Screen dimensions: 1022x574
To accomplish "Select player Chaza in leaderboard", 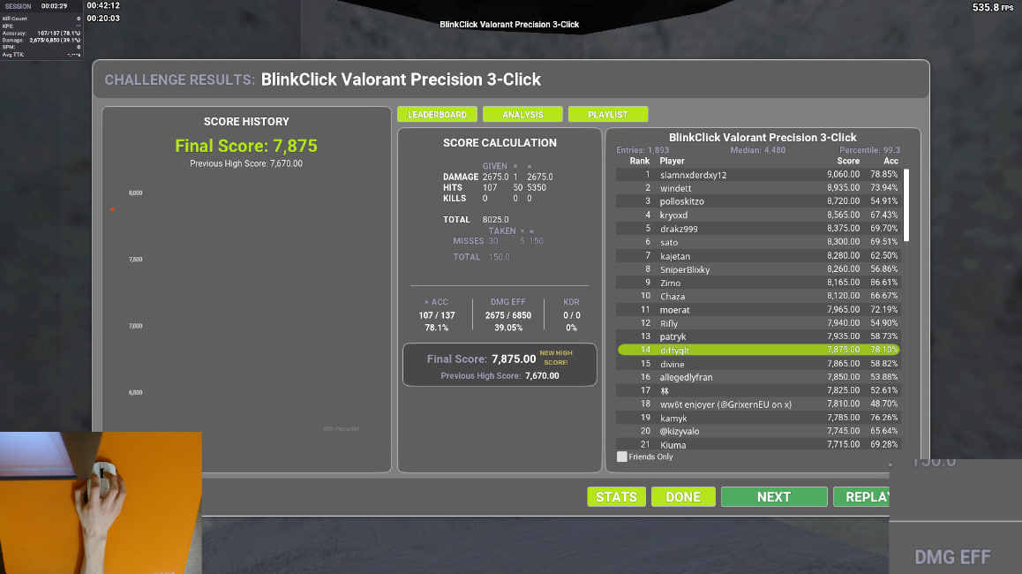I will point(758,296).
